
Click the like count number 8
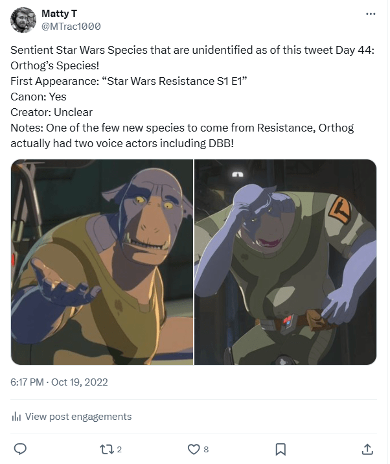[x=206, y=448]
